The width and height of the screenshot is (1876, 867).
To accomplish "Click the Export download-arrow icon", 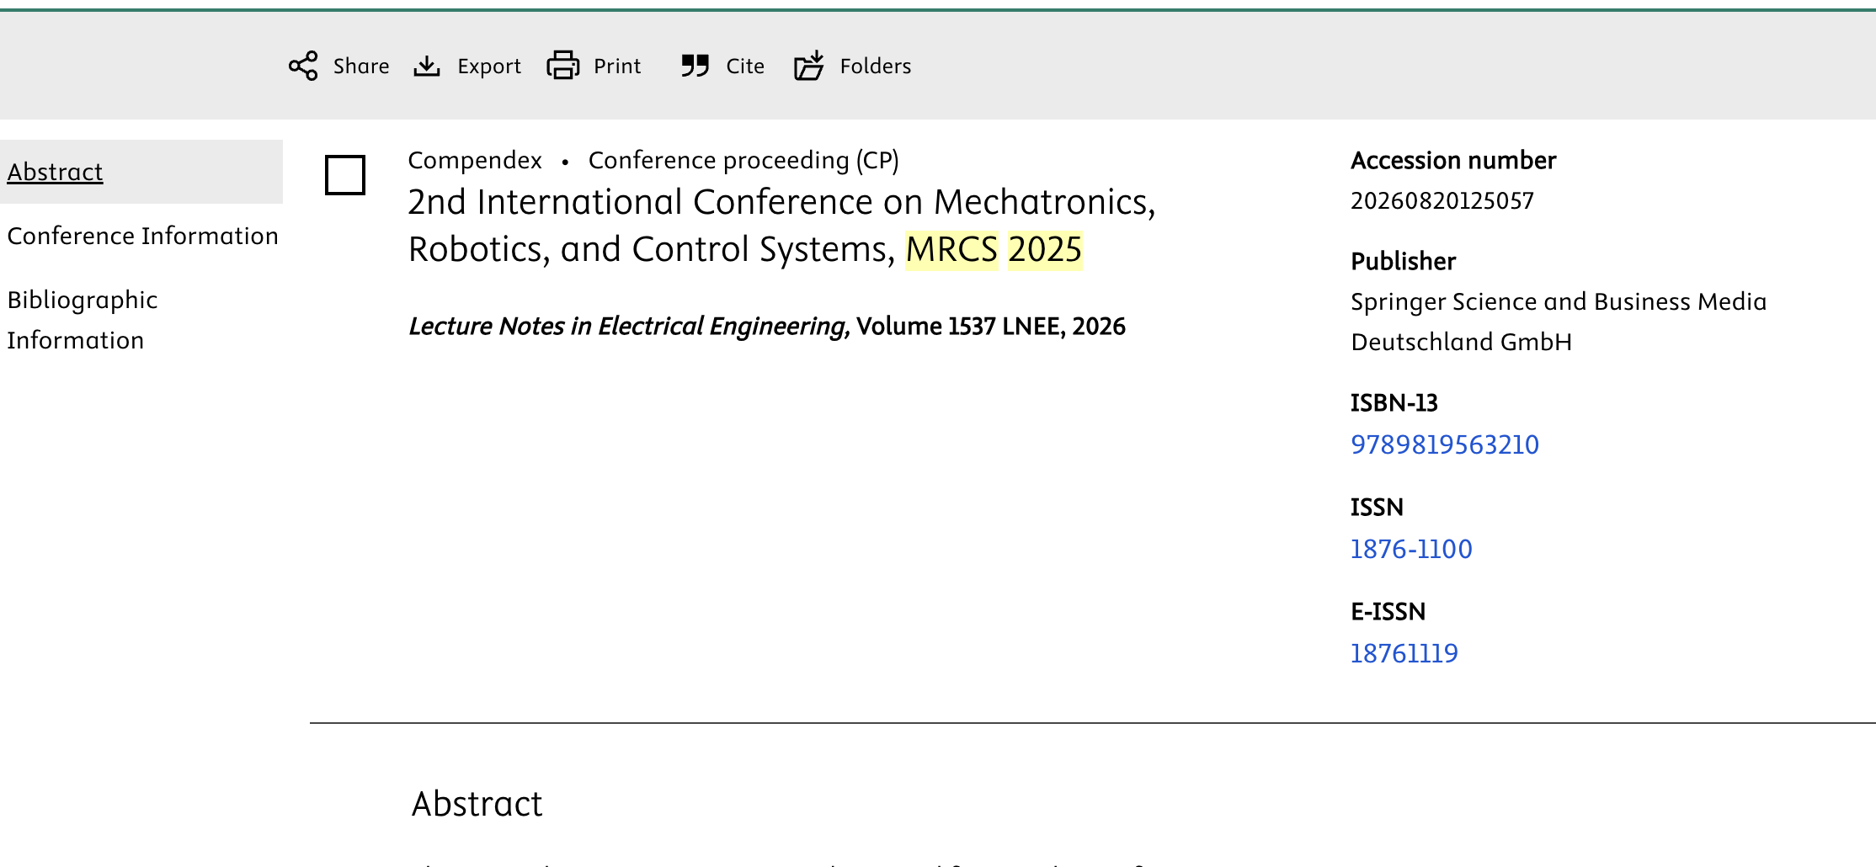I will pos(427,66).
